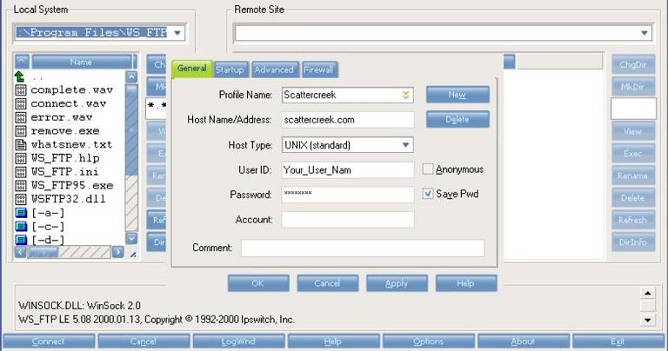Click the [-d-] drive icon
The width and height of the screenshot is (668, 351).
(x=21, y=240)
